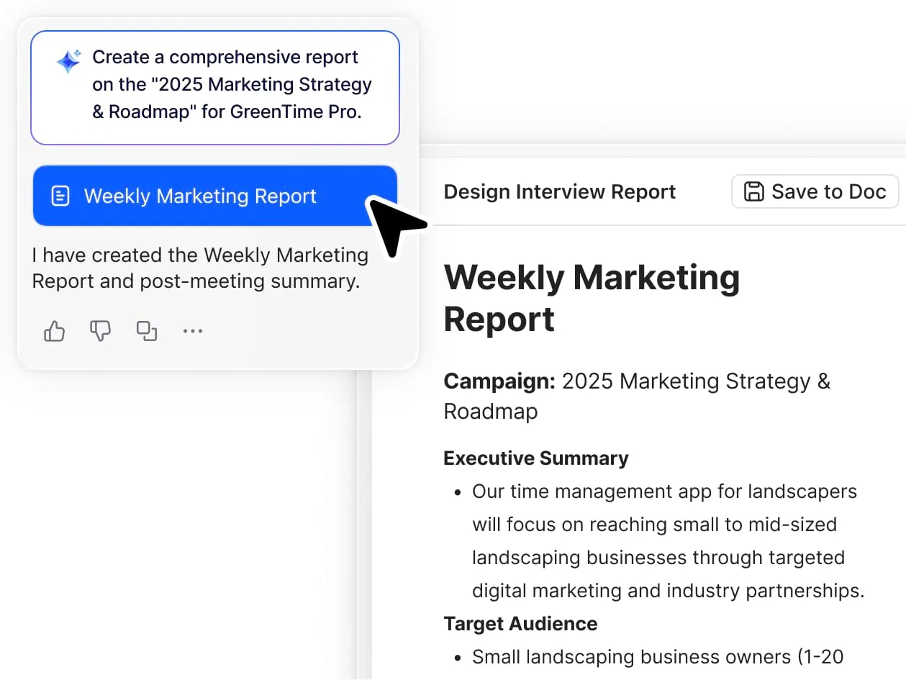Open the Weekly Marketing Report attachment
The height and width of the screenshot is (680, 906).
point(200,196)
